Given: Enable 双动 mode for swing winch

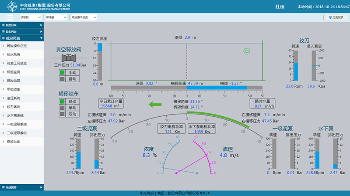Looking at the screenshot, I should (x=63, y=114).
